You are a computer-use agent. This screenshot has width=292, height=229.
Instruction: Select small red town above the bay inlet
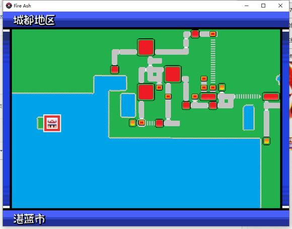pos(114,69)
